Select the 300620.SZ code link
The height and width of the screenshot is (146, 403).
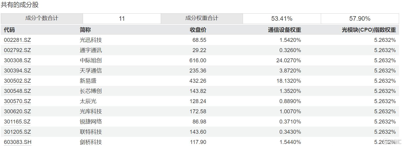(x=17, y=111)
